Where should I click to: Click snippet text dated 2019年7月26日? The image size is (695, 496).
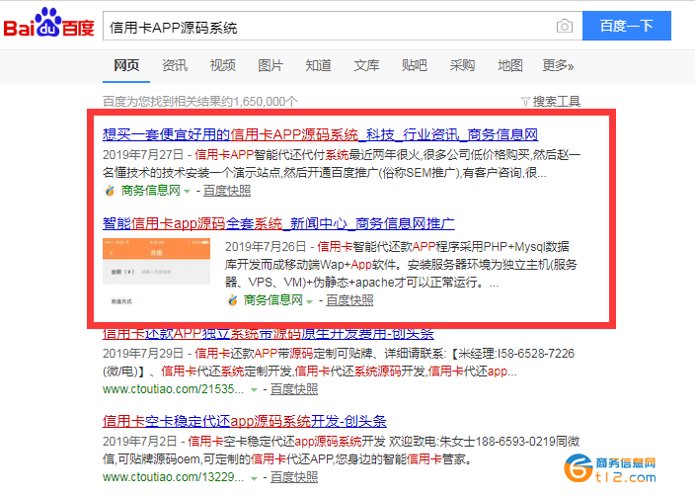click(401, 265)
